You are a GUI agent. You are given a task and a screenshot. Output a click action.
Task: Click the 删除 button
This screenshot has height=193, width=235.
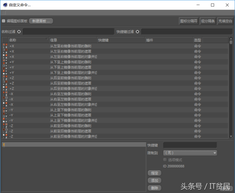point(155,188)
